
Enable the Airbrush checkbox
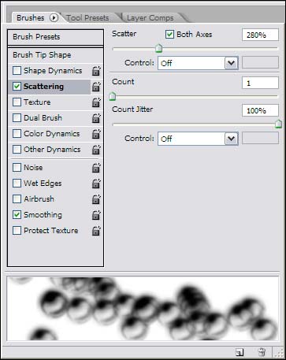tap(17, 199)
